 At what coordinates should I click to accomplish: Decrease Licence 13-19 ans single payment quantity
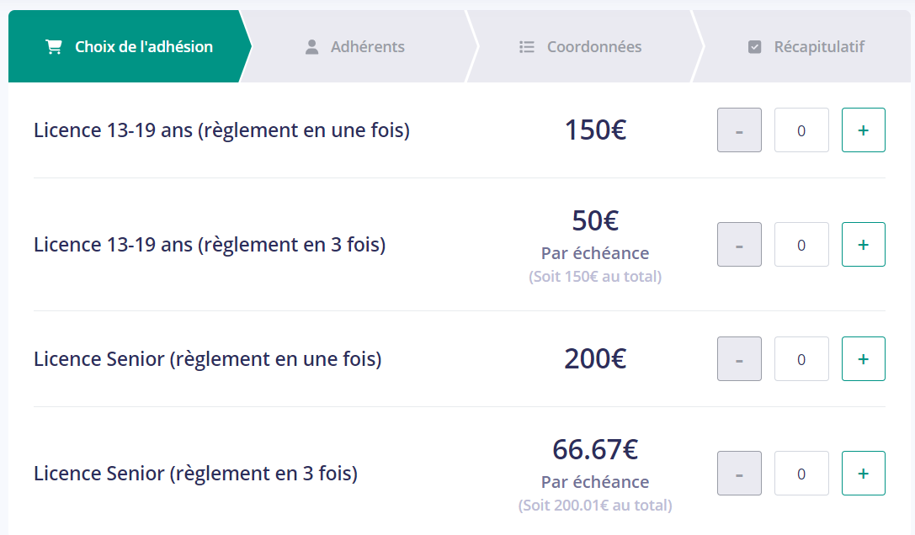[x=739, y=130]
